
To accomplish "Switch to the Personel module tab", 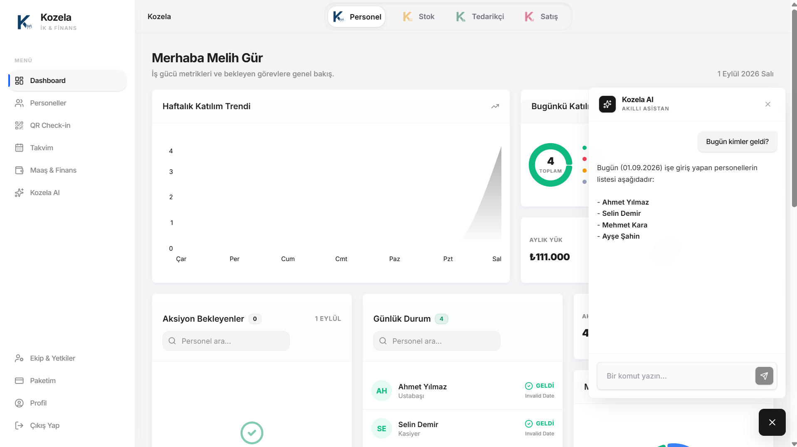I will click(357, 17).
